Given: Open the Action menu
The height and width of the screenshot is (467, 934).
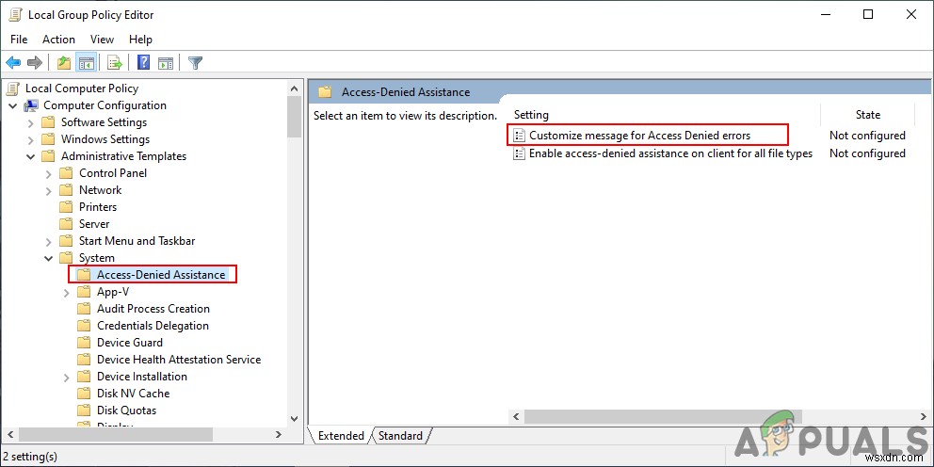Looking at the screenshot, I should [x=58, y=40].
